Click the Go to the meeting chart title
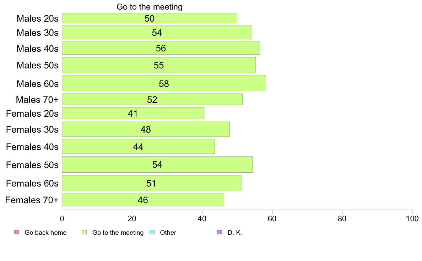Screen dimensions: 422x261 coord(149,7)
